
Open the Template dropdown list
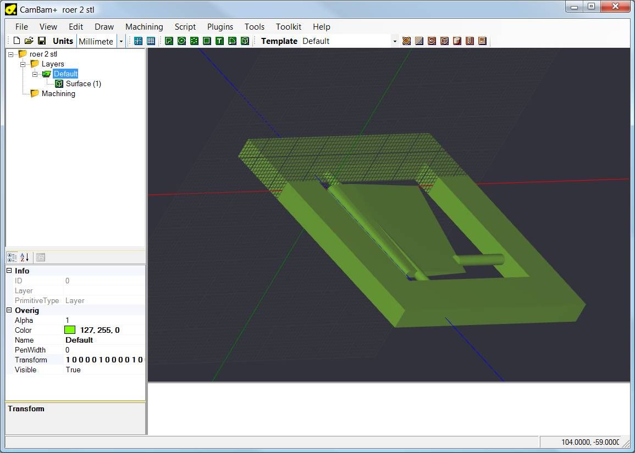(x=394, y=41)
